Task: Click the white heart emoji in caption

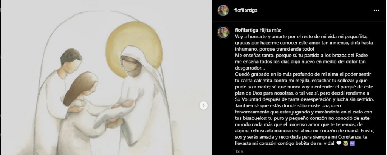Action: pyautogui.click(x=338, y=143)
